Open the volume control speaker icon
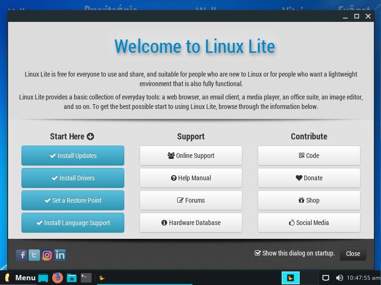 point(339,278)
